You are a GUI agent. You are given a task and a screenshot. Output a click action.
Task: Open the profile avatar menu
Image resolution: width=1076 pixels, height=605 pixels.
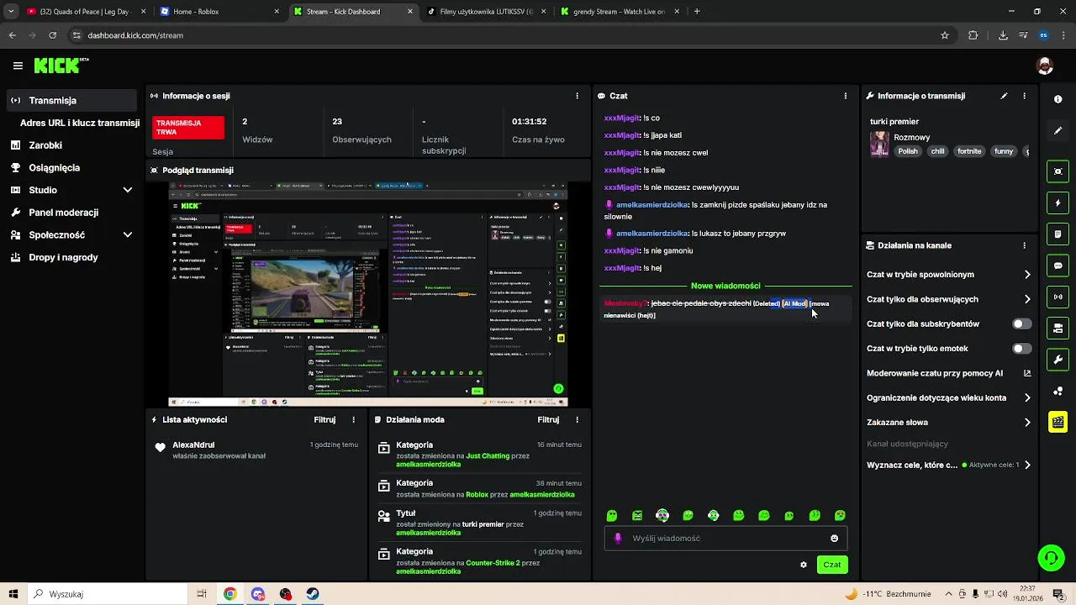[x=1045, y=66]
